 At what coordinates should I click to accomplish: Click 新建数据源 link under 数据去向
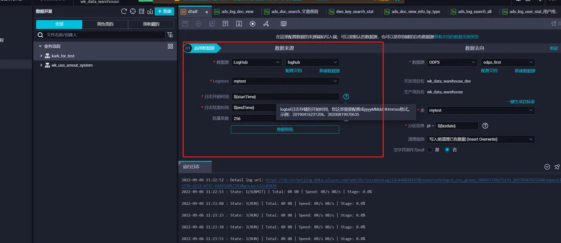click(525, 71)
